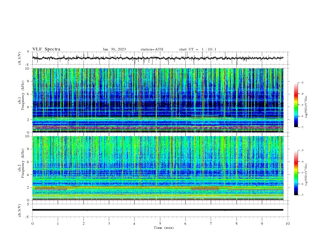This screenshot has width=324, height=251.
Task: Click the ch.3 flat voltage trace
Action: 157,210
